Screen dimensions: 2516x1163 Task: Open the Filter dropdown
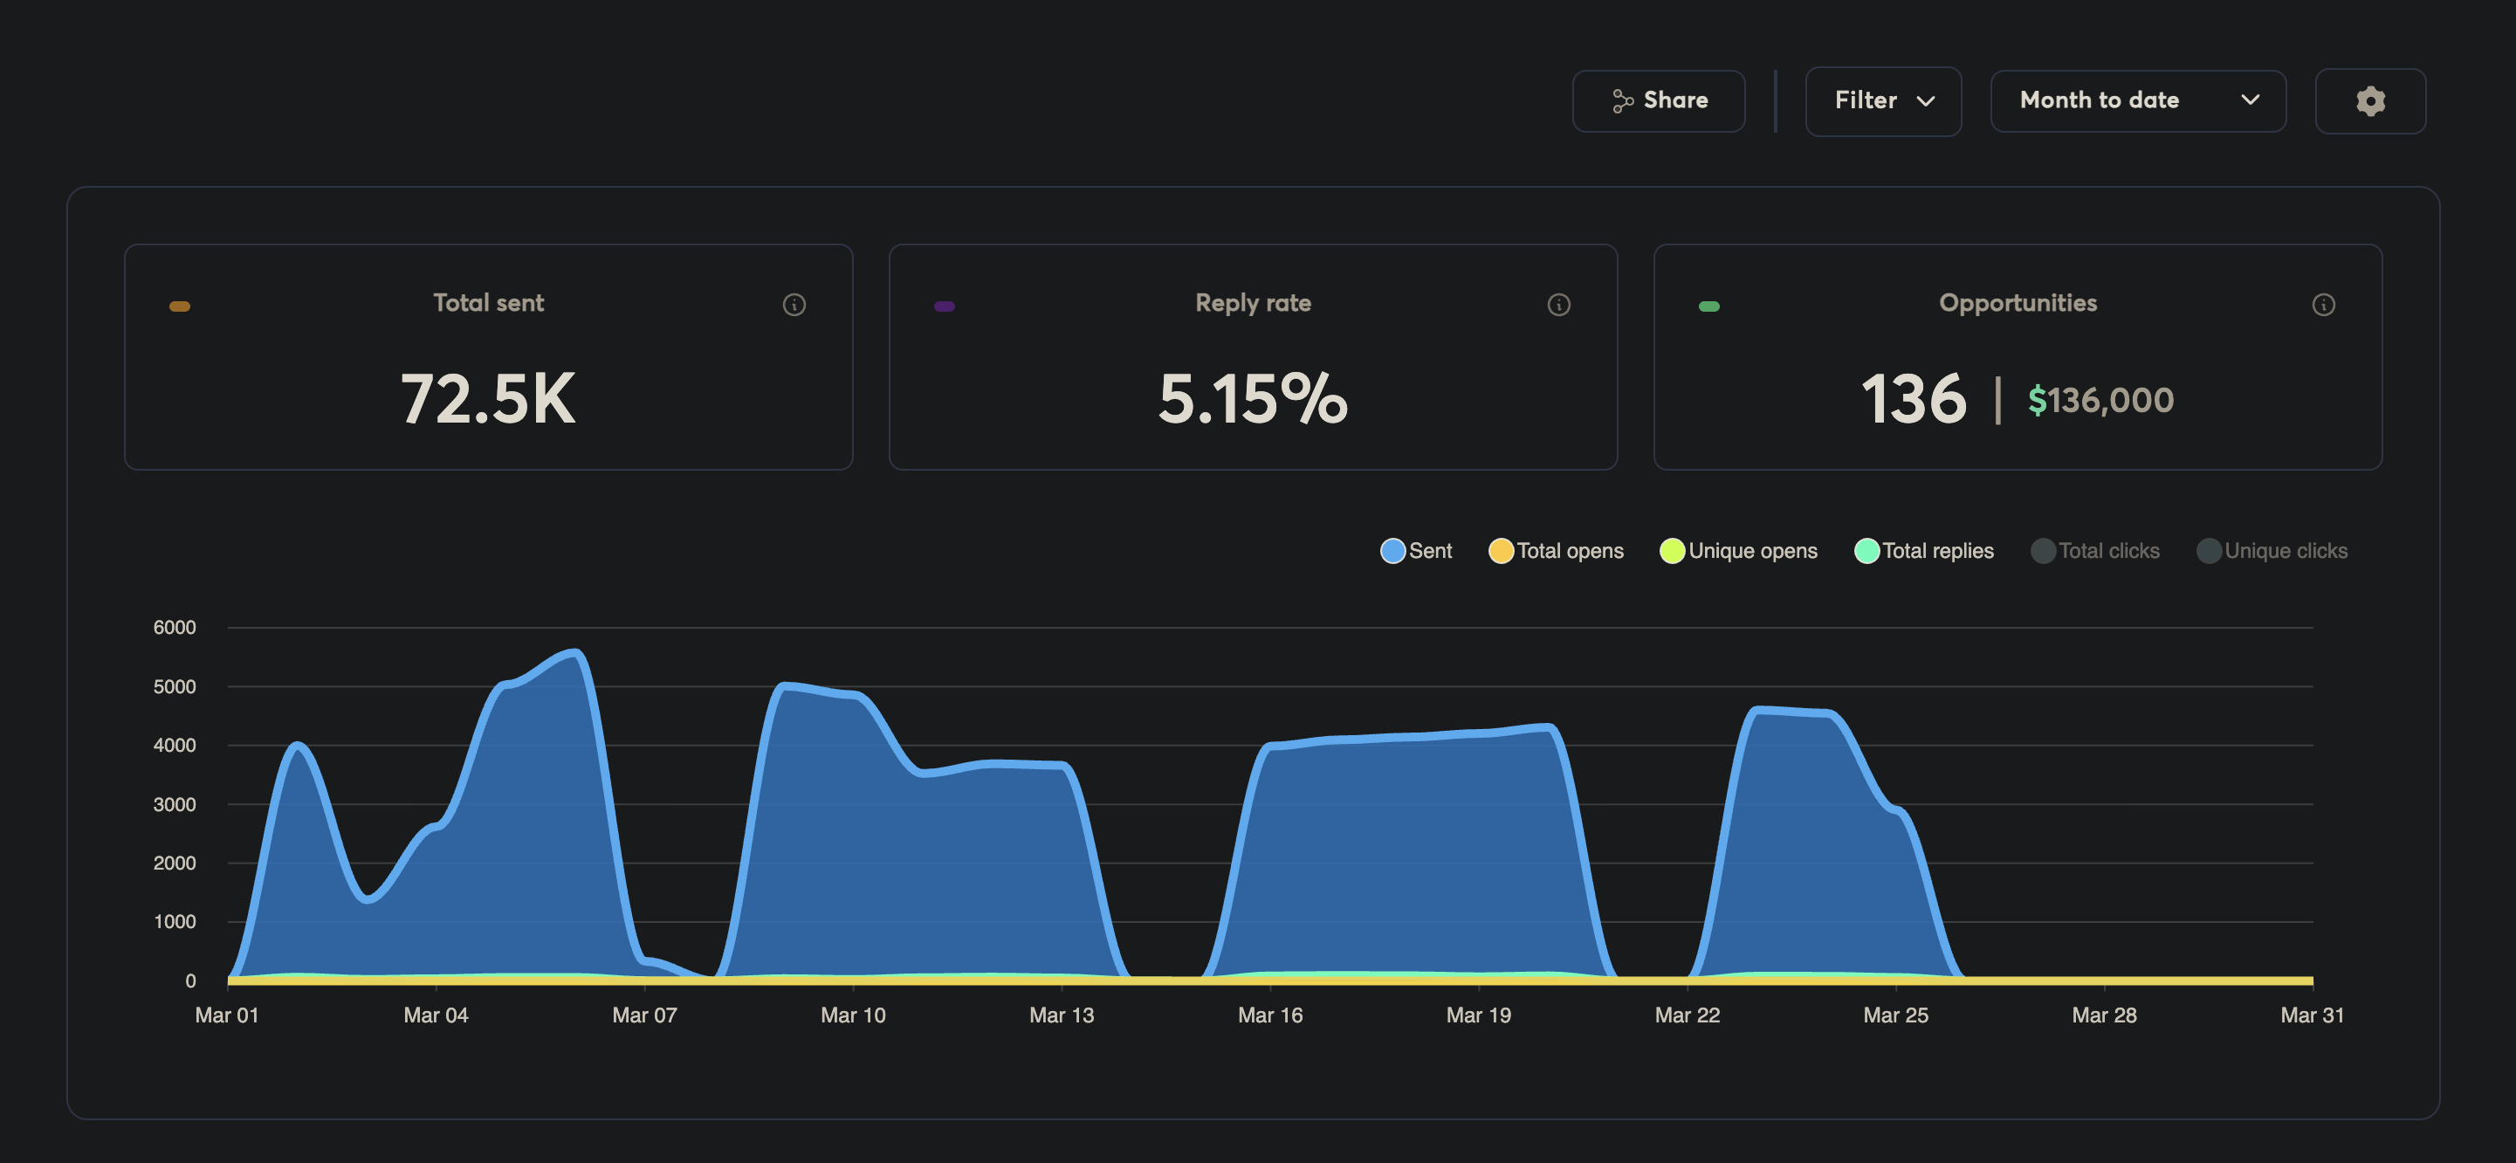click(1882, 100)
